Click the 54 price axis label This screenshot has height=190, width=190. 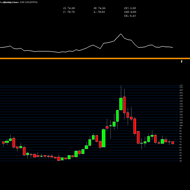point(180,153)
